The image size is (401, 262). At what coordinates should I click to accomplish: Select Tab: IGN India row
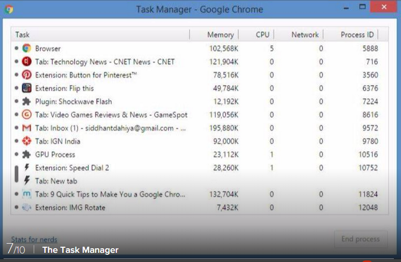pyautogui.click(x=199, y=141)
